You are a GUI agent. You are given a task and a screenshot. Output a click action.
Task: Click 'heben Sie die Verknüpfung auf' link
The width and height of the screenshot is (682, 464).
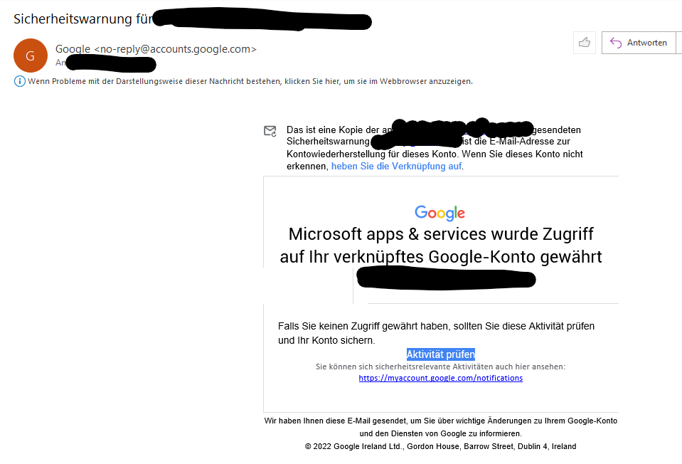tap(396, 167)
